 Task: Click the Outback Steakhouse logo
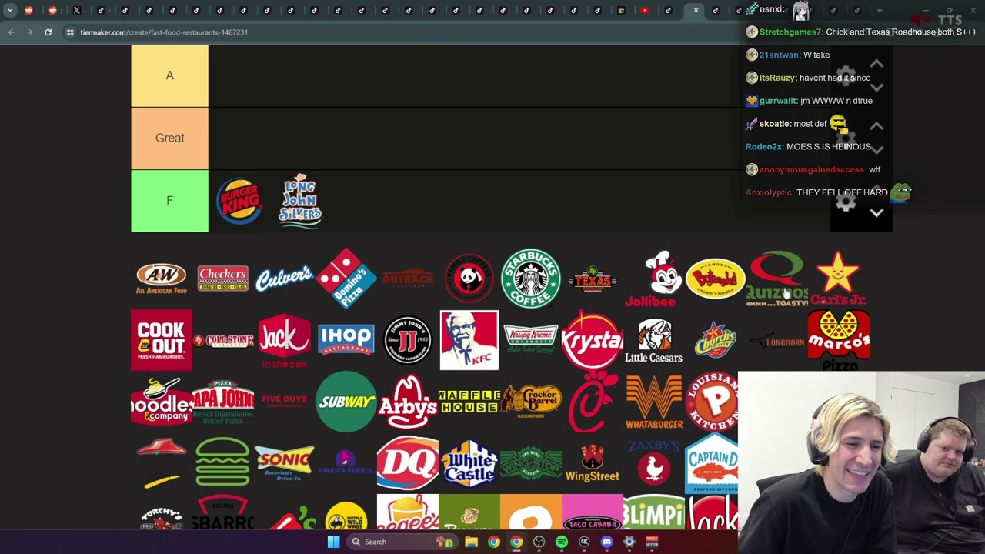point(408,279)
